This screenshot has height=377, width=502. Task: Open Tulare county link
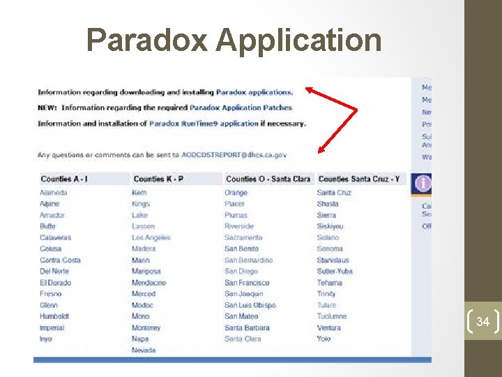(x=326, y=305)
